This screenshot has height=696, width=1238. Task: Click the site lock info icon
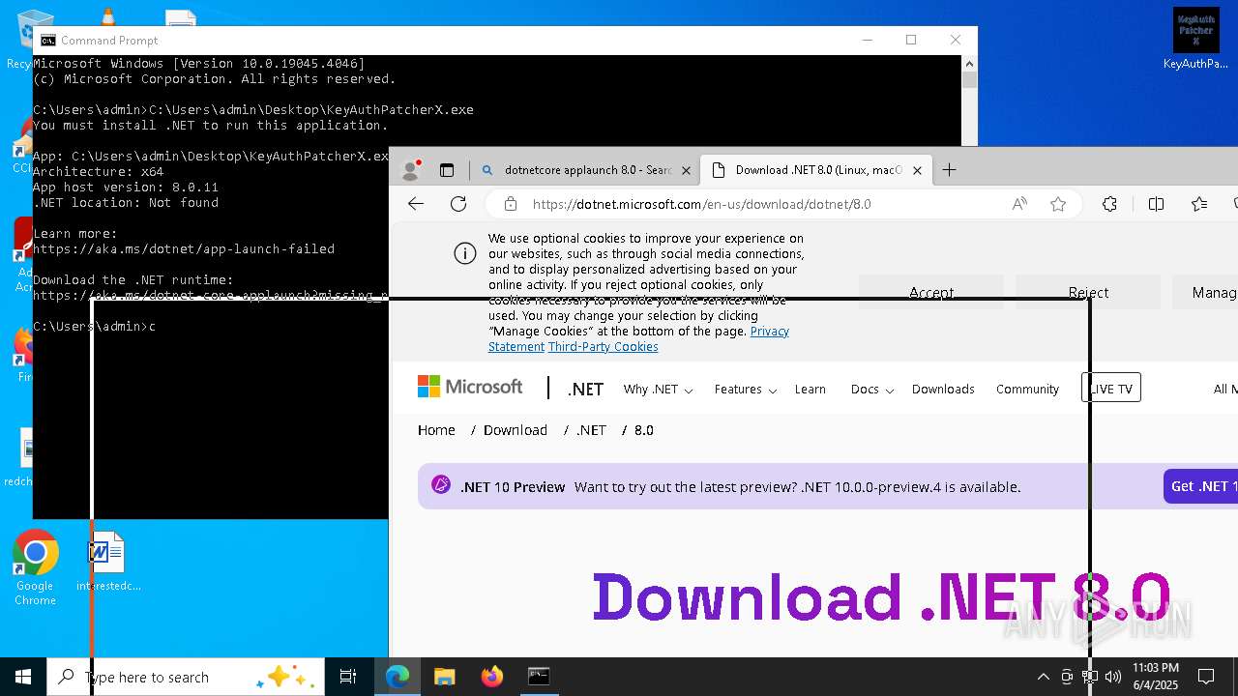[x=511, y=204]
